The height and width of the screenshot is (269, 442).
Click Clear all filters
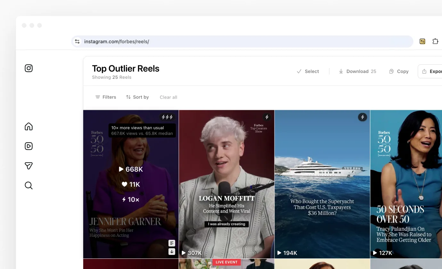168,97
